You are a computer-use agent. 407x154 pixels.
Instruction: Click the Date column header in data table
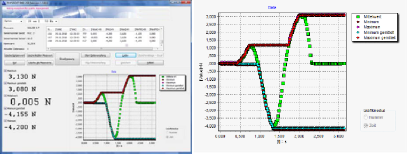point(58,28)
